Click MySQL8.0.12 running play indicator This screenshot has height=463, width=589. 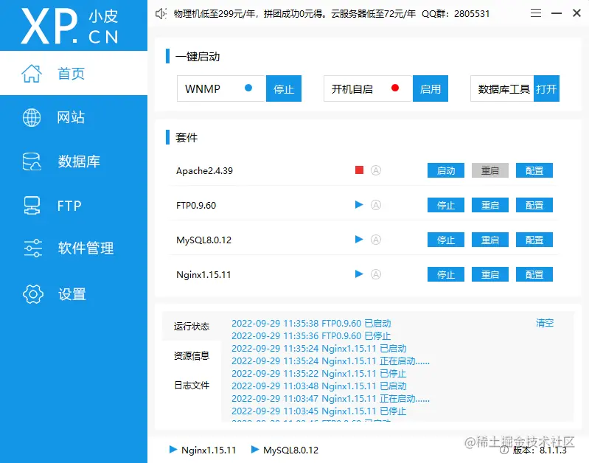point(359,240)
